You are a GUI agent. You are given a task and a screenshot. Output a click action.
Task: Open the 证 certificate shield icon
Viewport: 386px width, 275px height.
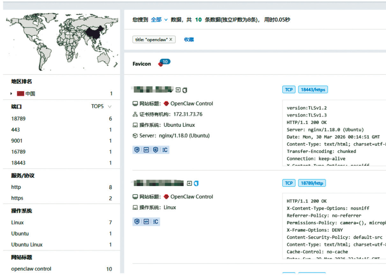155,150
